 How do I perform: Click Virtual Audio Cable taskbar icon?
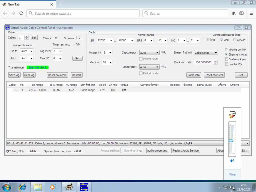click(84, 187)
